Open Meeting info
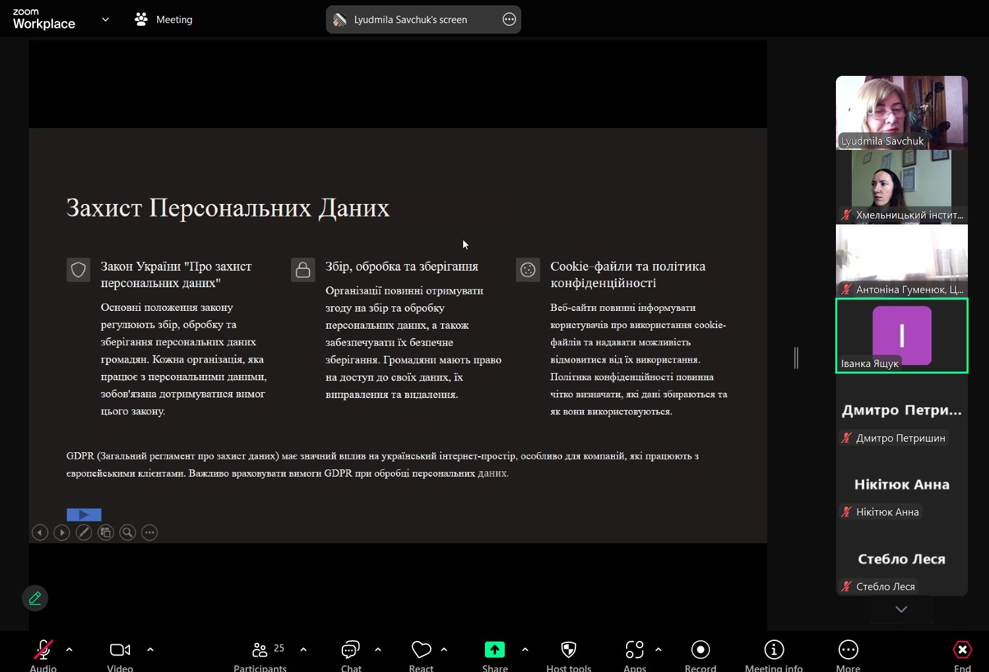Screen dimensions: 989x672 click(x=773, y=651)
